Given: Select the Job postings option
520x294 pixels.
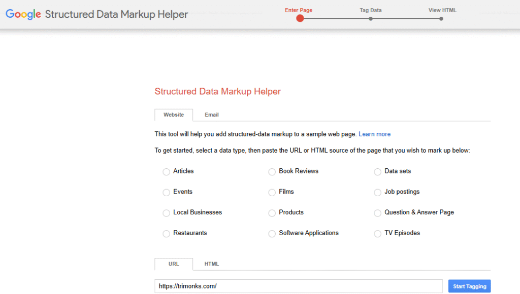Looking at the screenshot, I should click(x=377, y=192).
